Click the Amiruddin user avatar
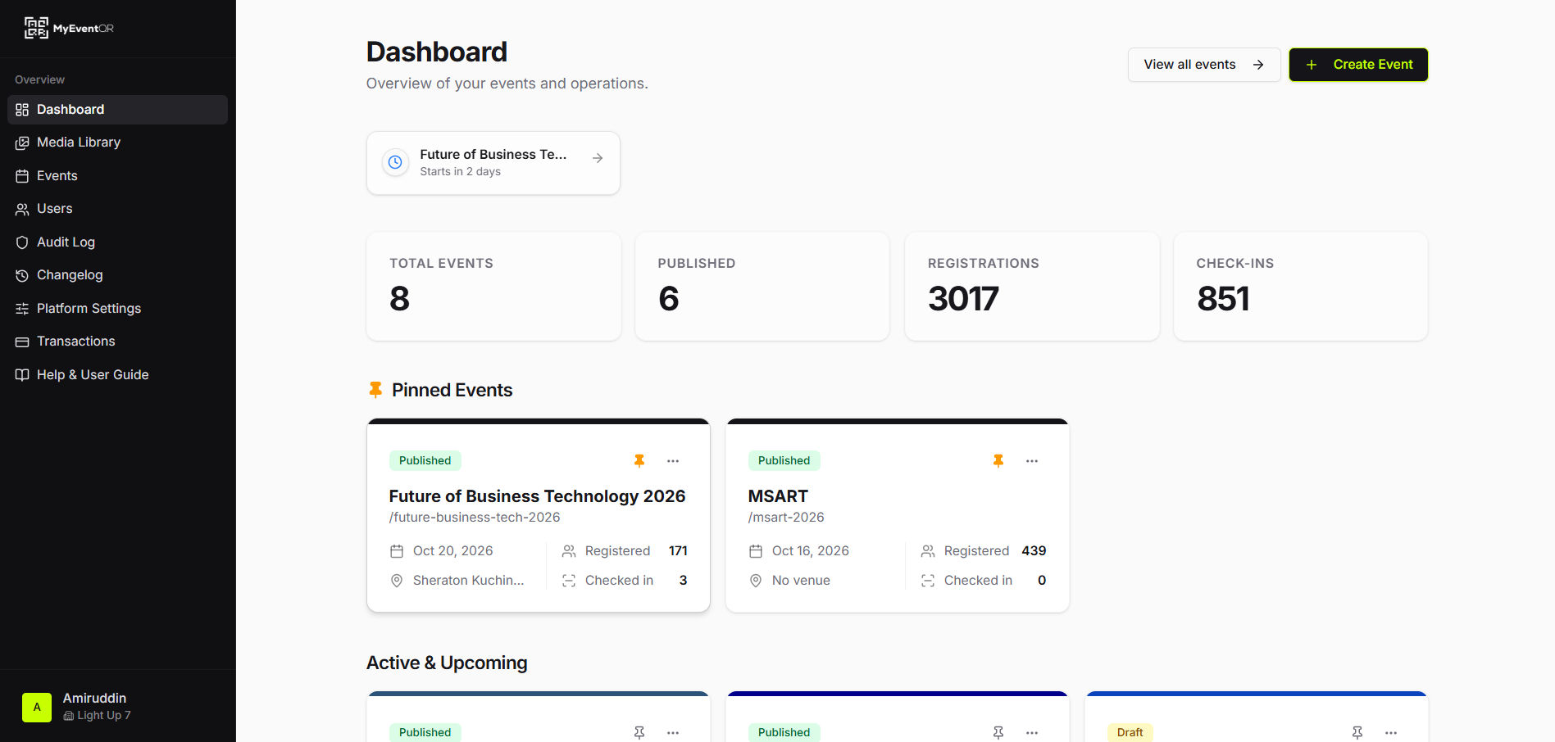This screenshot has width=1555, height=742. (37, 708)
